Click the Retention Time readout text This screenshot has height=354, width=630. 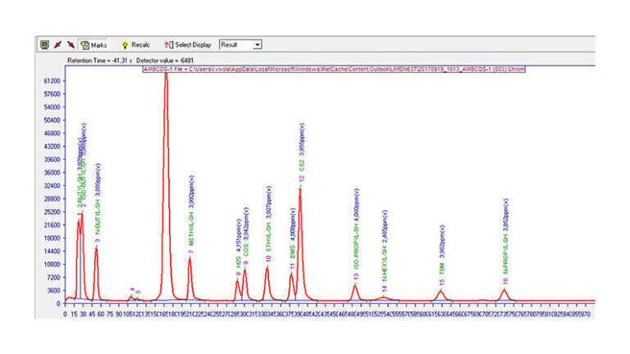click(99, 61)
